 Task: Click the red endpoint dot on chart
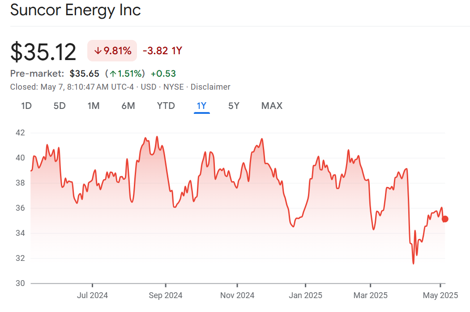(x=445, y=219)
